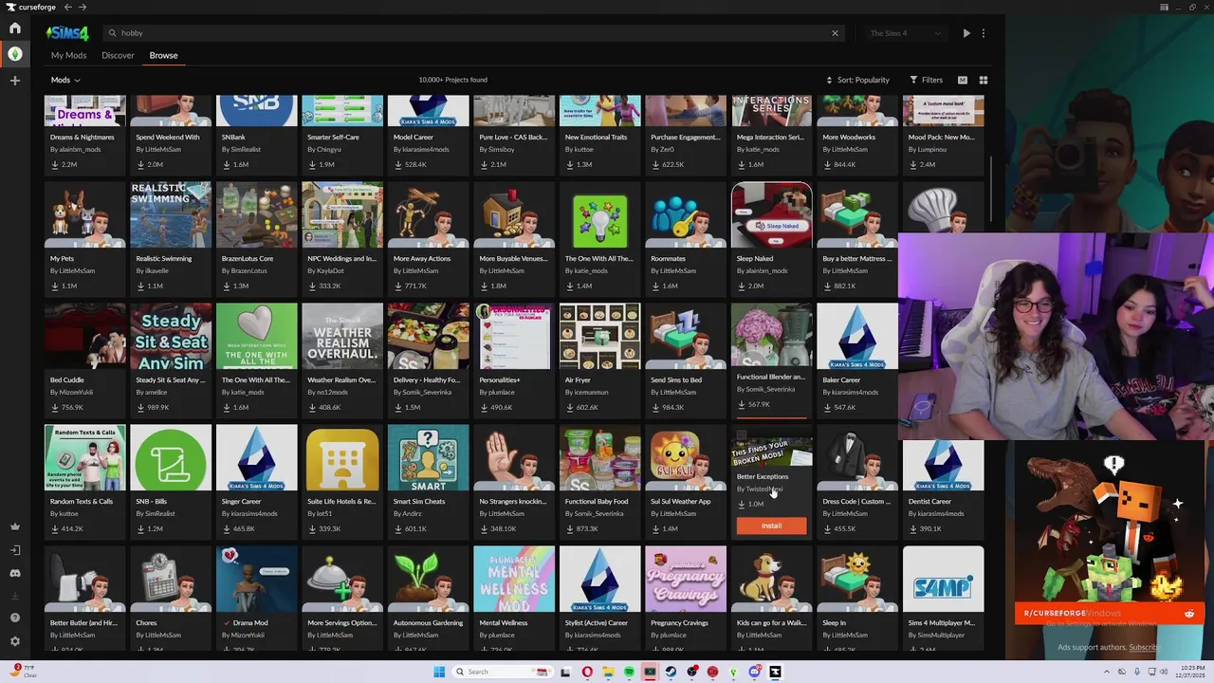Open the Steady Sit & Seat Any Sim thumbnail
The height and width of the screenshot is (683, 1214).
[171, 337]
